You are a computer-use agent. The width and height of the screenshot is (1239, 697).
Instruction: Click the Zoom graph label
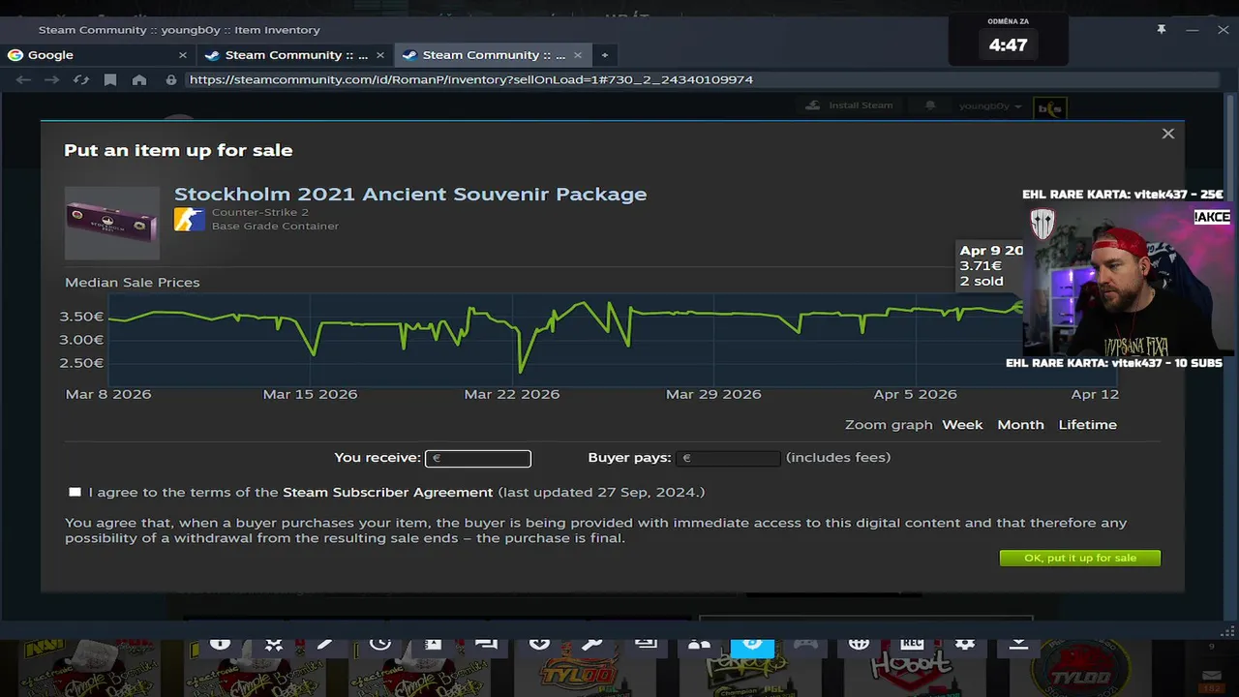[889, 425]
